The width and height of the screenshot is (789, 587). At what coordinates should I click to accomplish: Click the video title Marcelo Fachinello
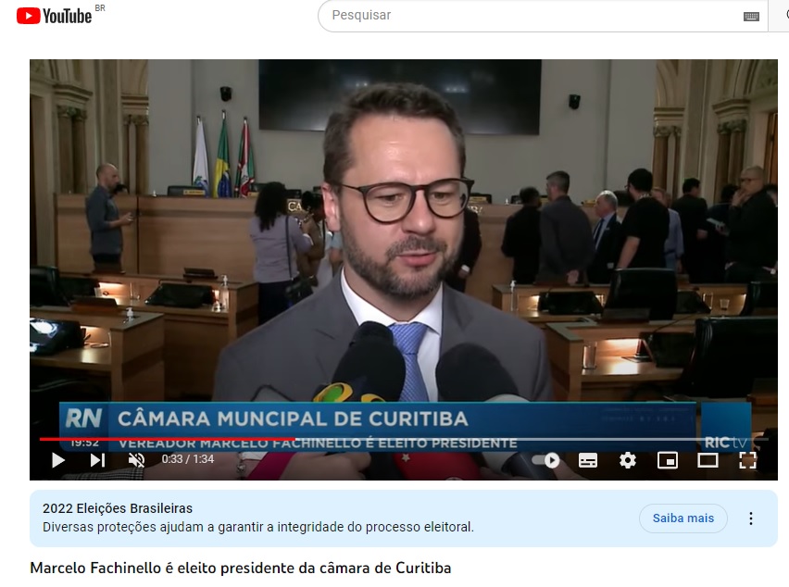[x=241, y=568]
